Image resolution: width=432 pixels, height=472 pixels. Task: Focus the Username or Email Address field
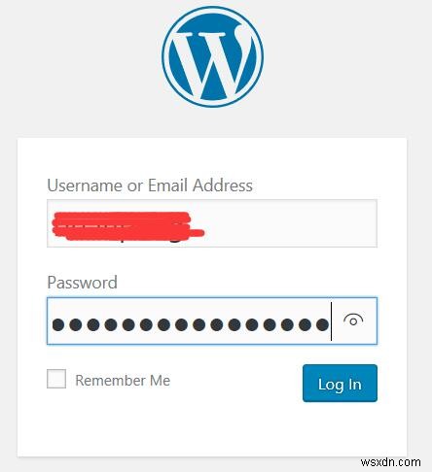212,223
